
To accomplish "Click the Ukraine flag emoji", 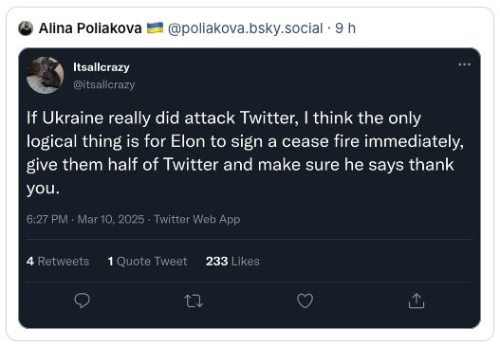I will [x=155, y=27].
